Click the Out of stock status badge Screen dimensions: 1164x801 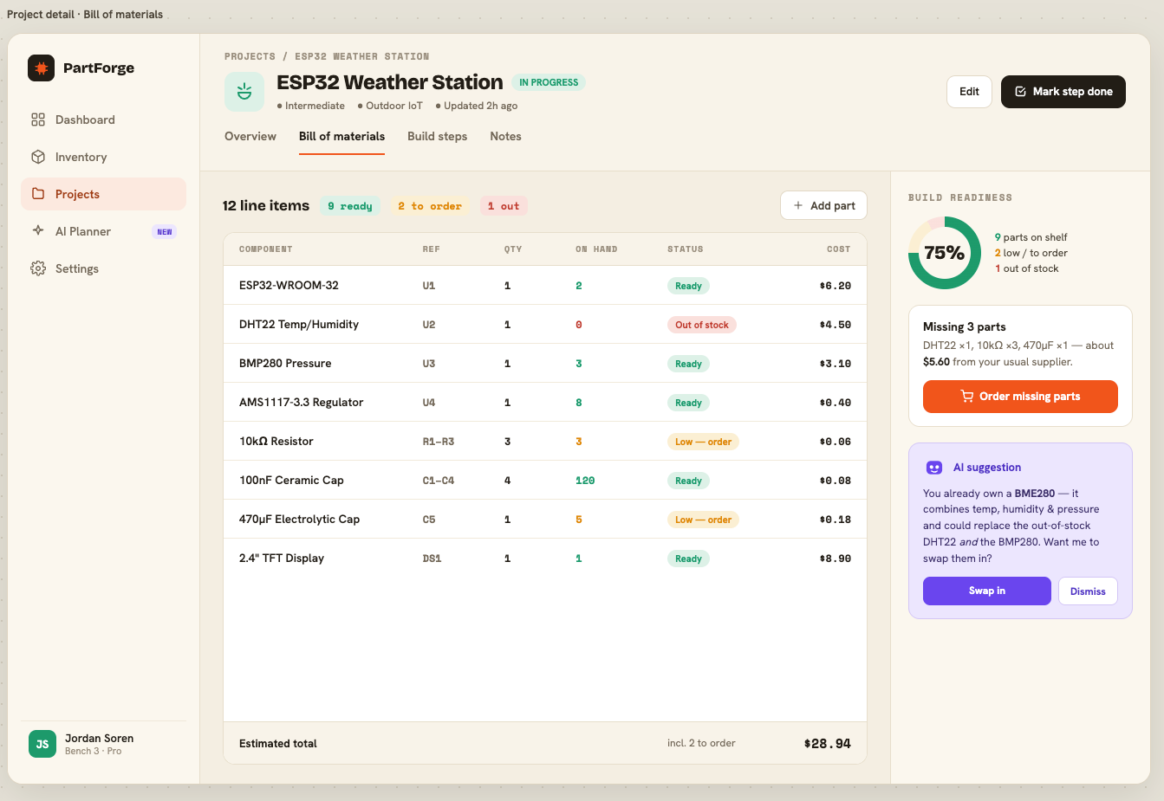click(702, 325)
